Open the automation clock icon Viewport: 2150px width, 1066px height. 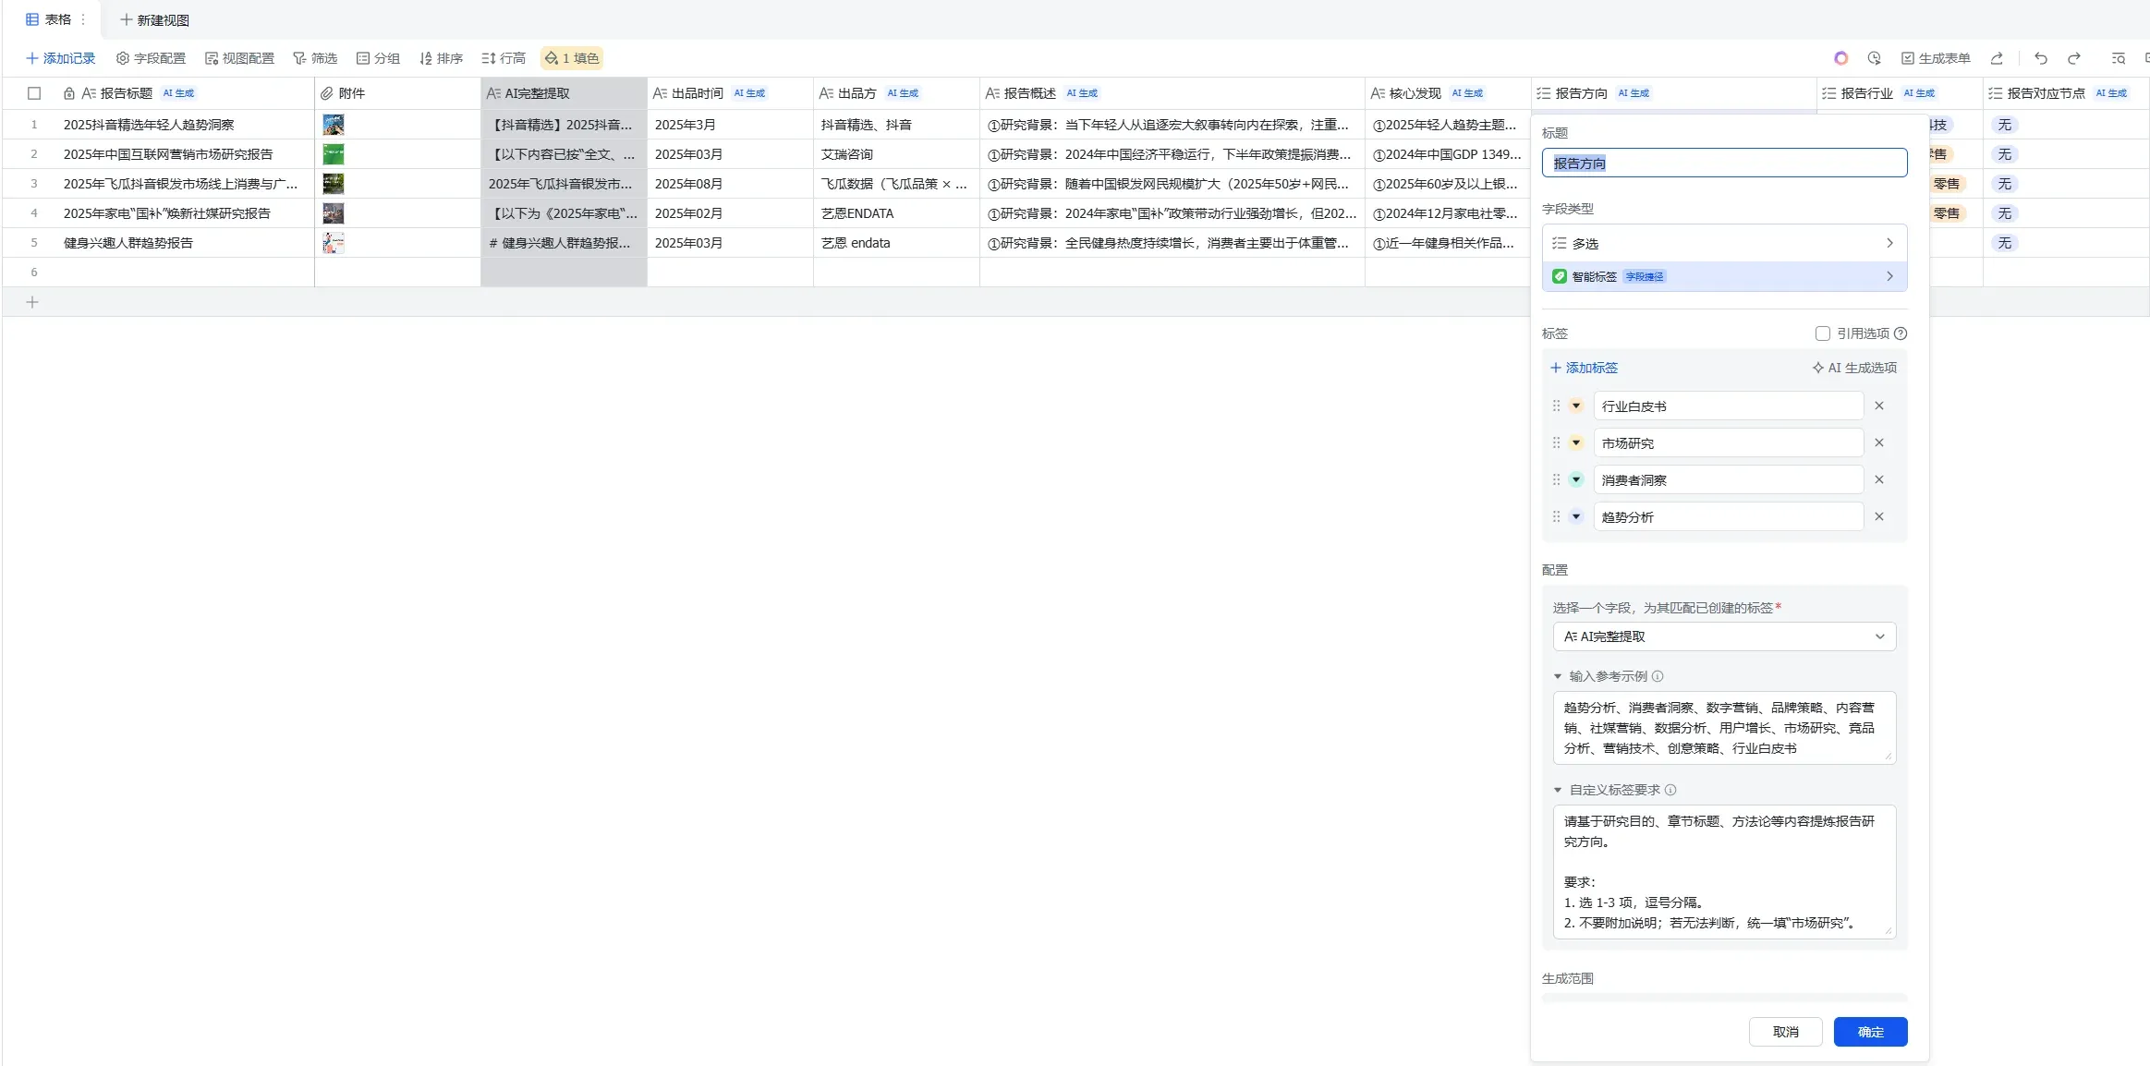point(1874,58)
